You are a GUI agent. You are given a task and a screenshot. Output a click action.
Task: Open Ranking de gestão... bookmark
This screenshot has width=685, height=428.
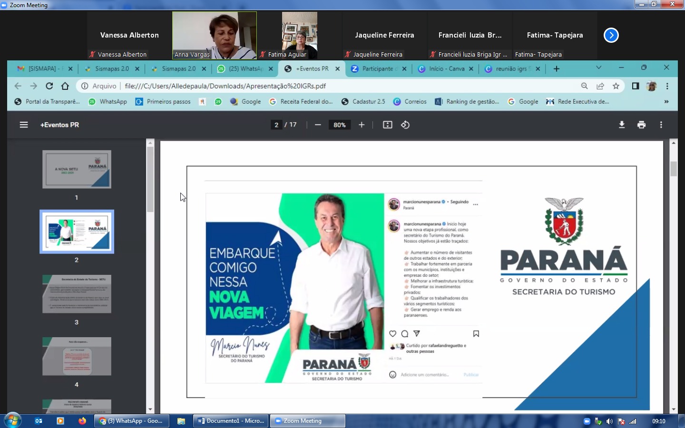tap(467, 101)
